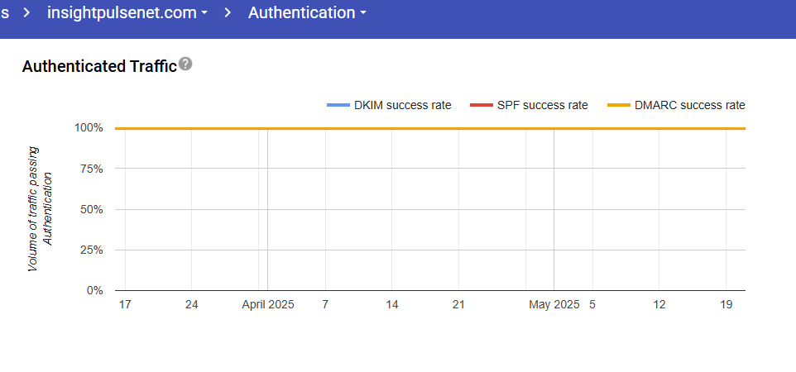Click the help icon beside Authenticated Traffic
The width and height of the screenshot is (796, 372).
tap(185, 64)
